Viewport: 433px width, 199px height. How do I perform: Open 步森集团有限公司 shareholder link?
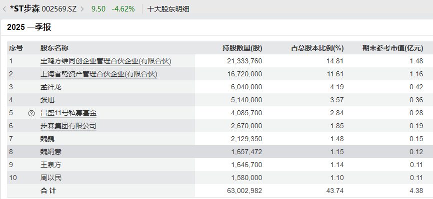click(68, 126)
